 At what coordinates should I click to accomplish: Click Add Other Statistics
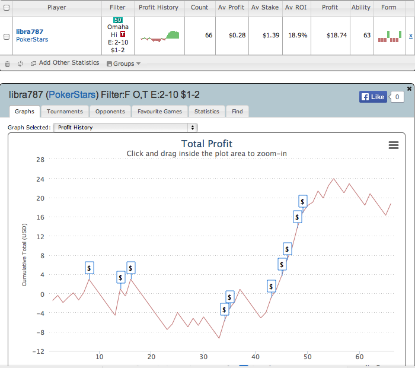65,63
